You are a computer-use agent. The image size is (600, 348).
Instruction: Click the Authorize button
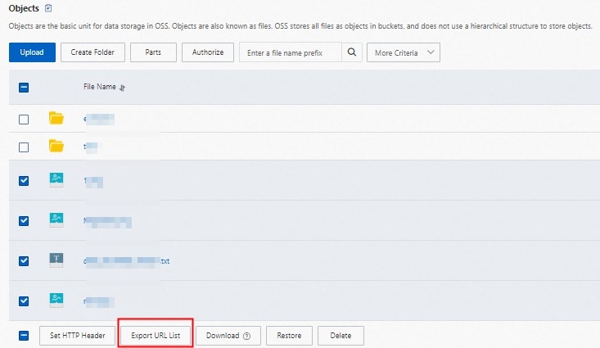tap(208, 52)
